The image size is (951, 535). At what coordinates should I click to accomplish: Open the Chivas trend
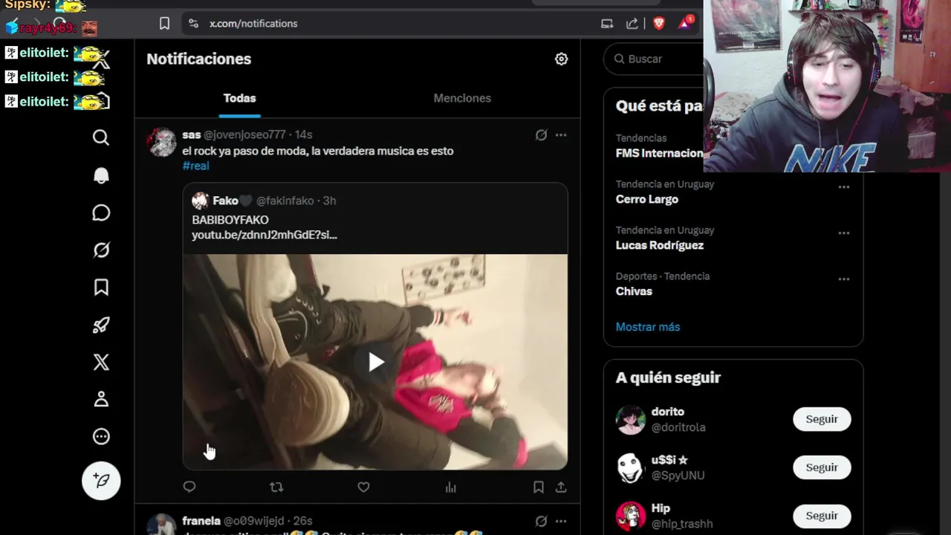(634, 291)
